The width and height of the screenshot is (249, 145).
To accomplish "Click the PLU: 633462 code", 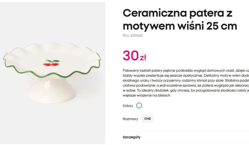I will (133, 35).
